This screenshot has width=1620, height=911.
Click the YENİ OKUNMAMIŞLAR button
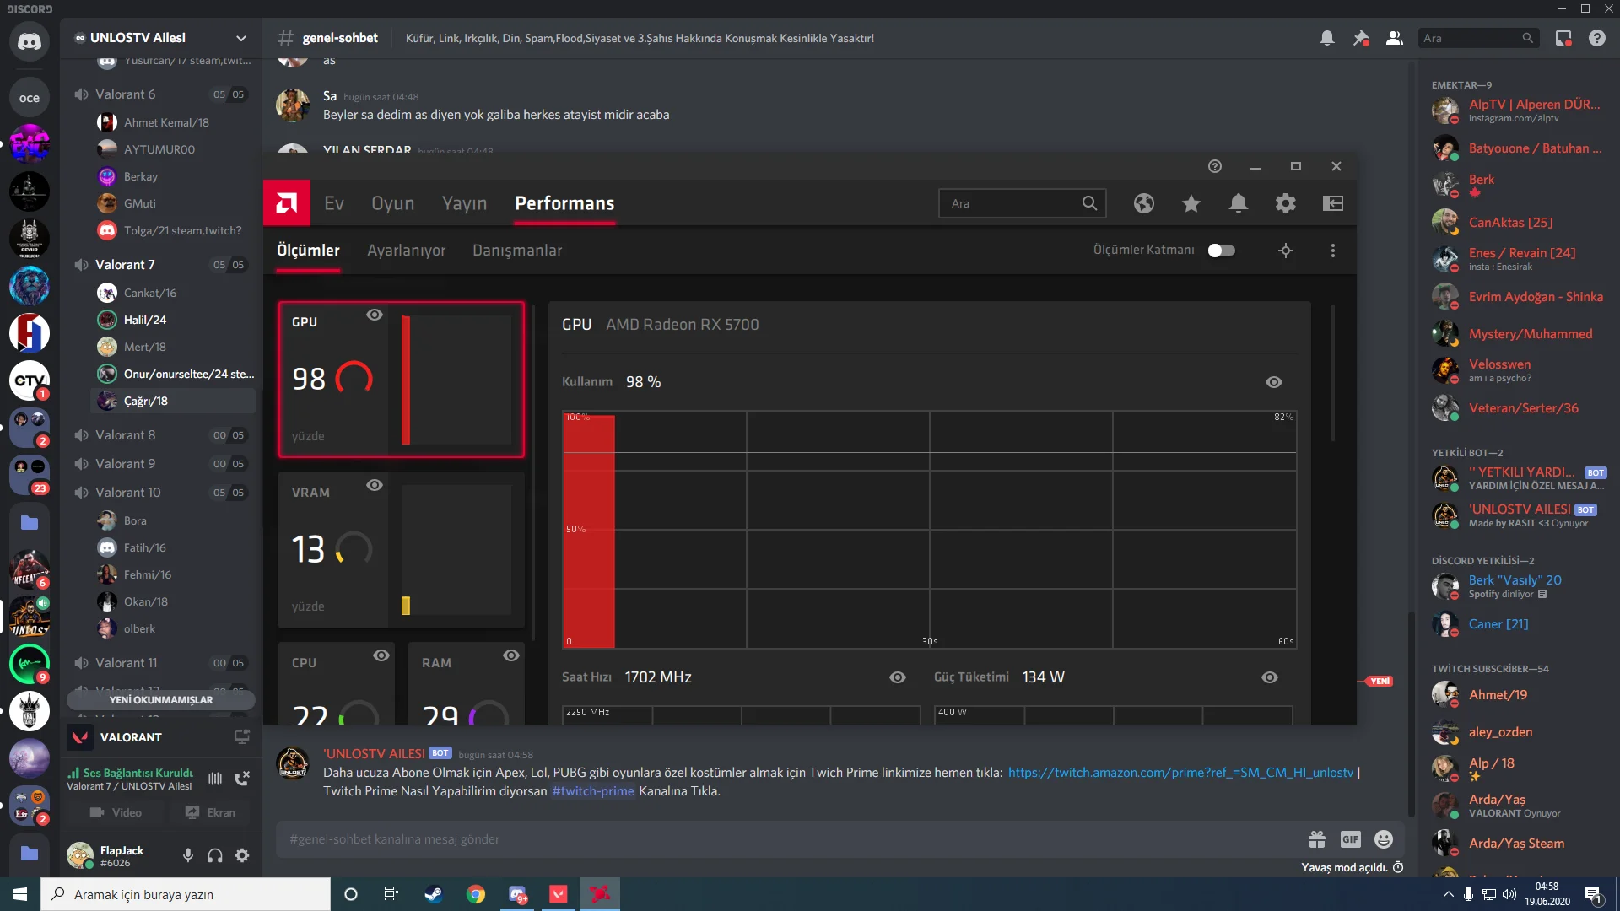160,700
